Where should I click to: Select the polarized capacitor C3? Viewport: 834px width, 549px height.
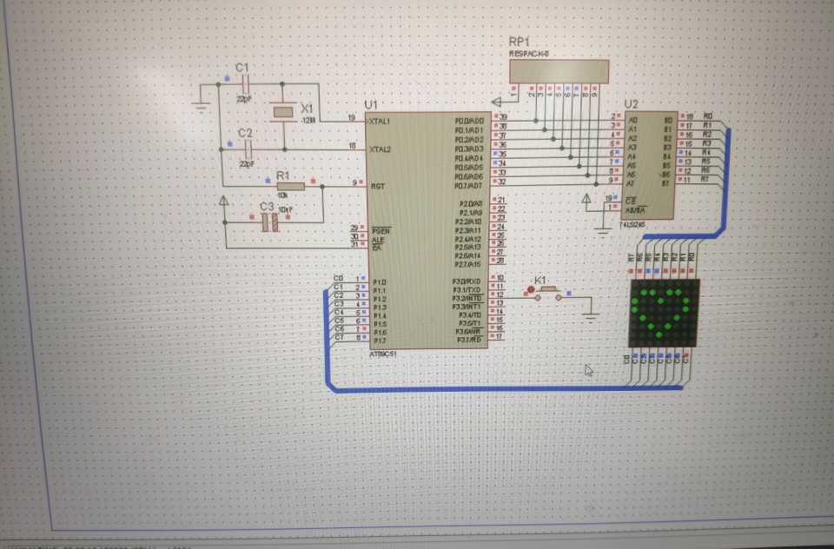click(269, 222)
